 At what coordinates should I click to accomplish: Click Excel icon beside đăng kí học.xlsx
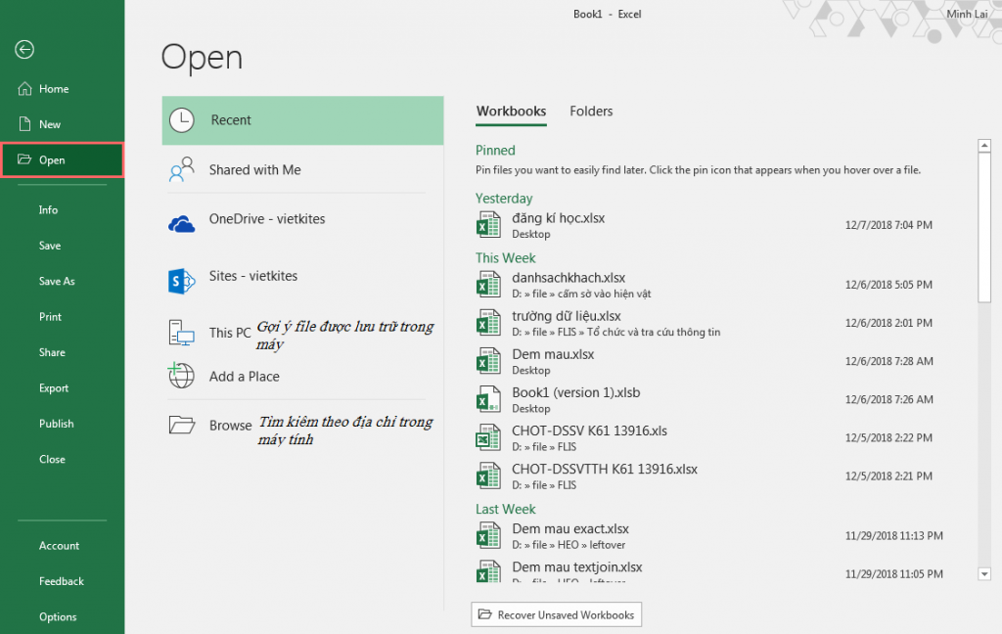click(489, 225)
